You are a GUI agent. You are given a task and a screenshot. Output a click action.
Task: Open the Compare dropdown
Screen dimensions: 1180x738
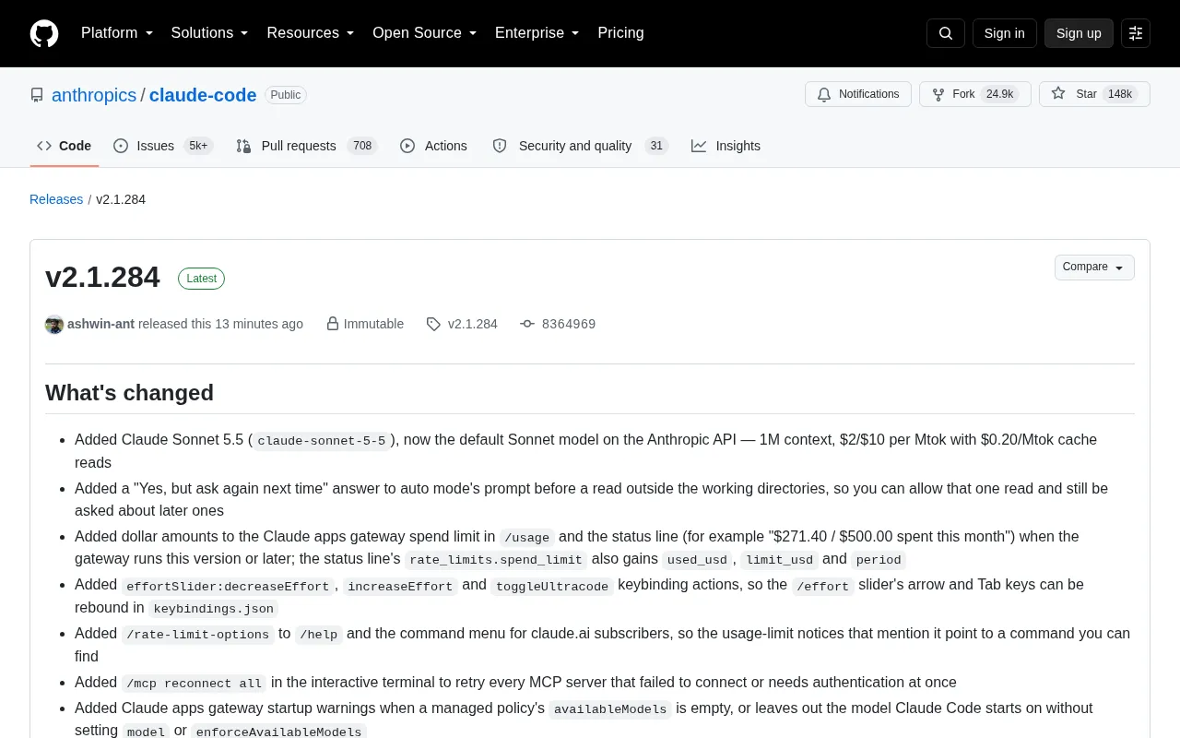point(1094,268)
